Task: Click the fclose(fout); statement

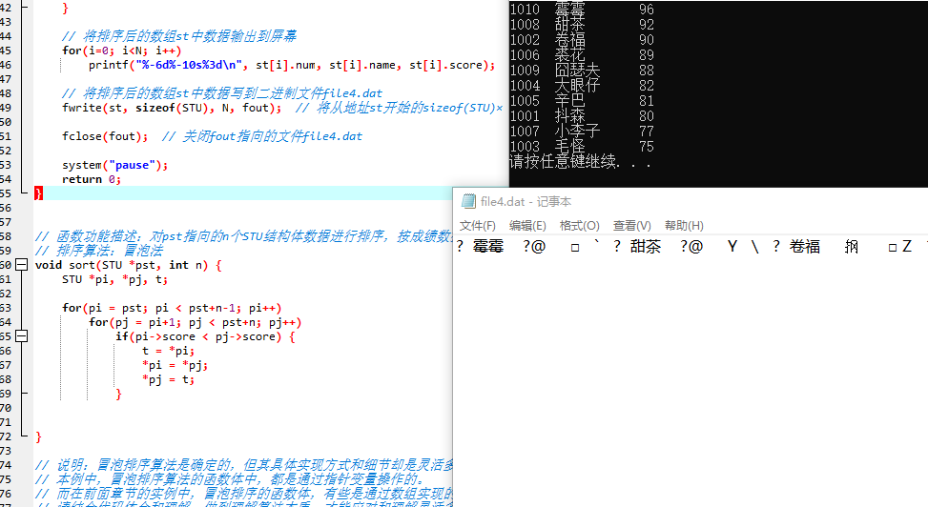Action: tap(105, 136)
